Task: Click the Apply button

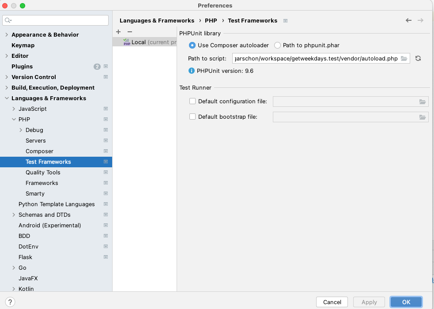Action: pos(369,302)
